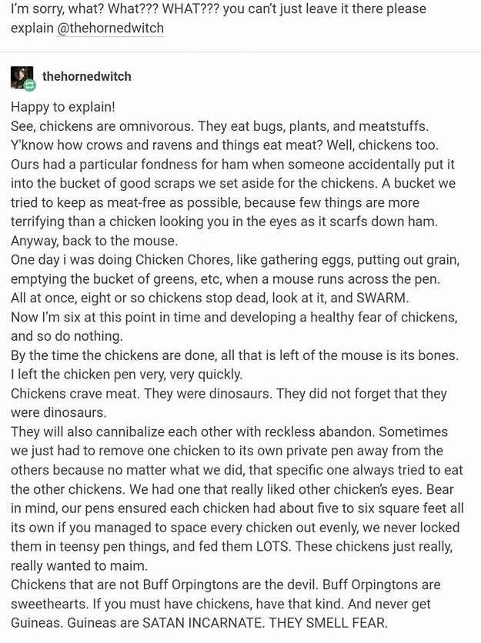Click 'Anyway, back to the mouse.' sentence
481x643 pixels.
95,241
